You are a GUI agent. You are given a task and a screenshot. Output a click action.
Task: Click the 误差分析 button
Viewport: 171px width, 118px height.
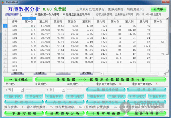pyautogui.click(x=146, y=90)
